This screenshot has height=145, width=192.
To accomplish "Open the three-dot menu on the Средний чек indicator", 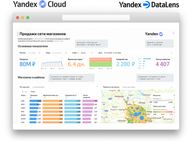I will tap(132, 58).
